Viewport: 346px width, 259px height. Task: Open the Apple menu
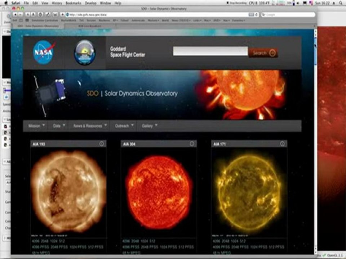click(x=6, y=3)
